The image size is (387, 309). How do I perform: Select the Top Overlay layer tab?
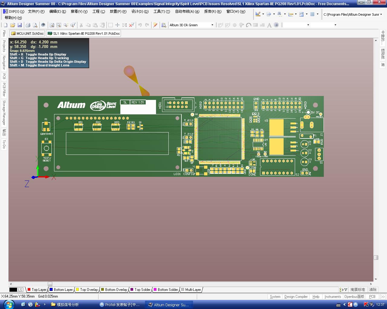click(87, 290)
